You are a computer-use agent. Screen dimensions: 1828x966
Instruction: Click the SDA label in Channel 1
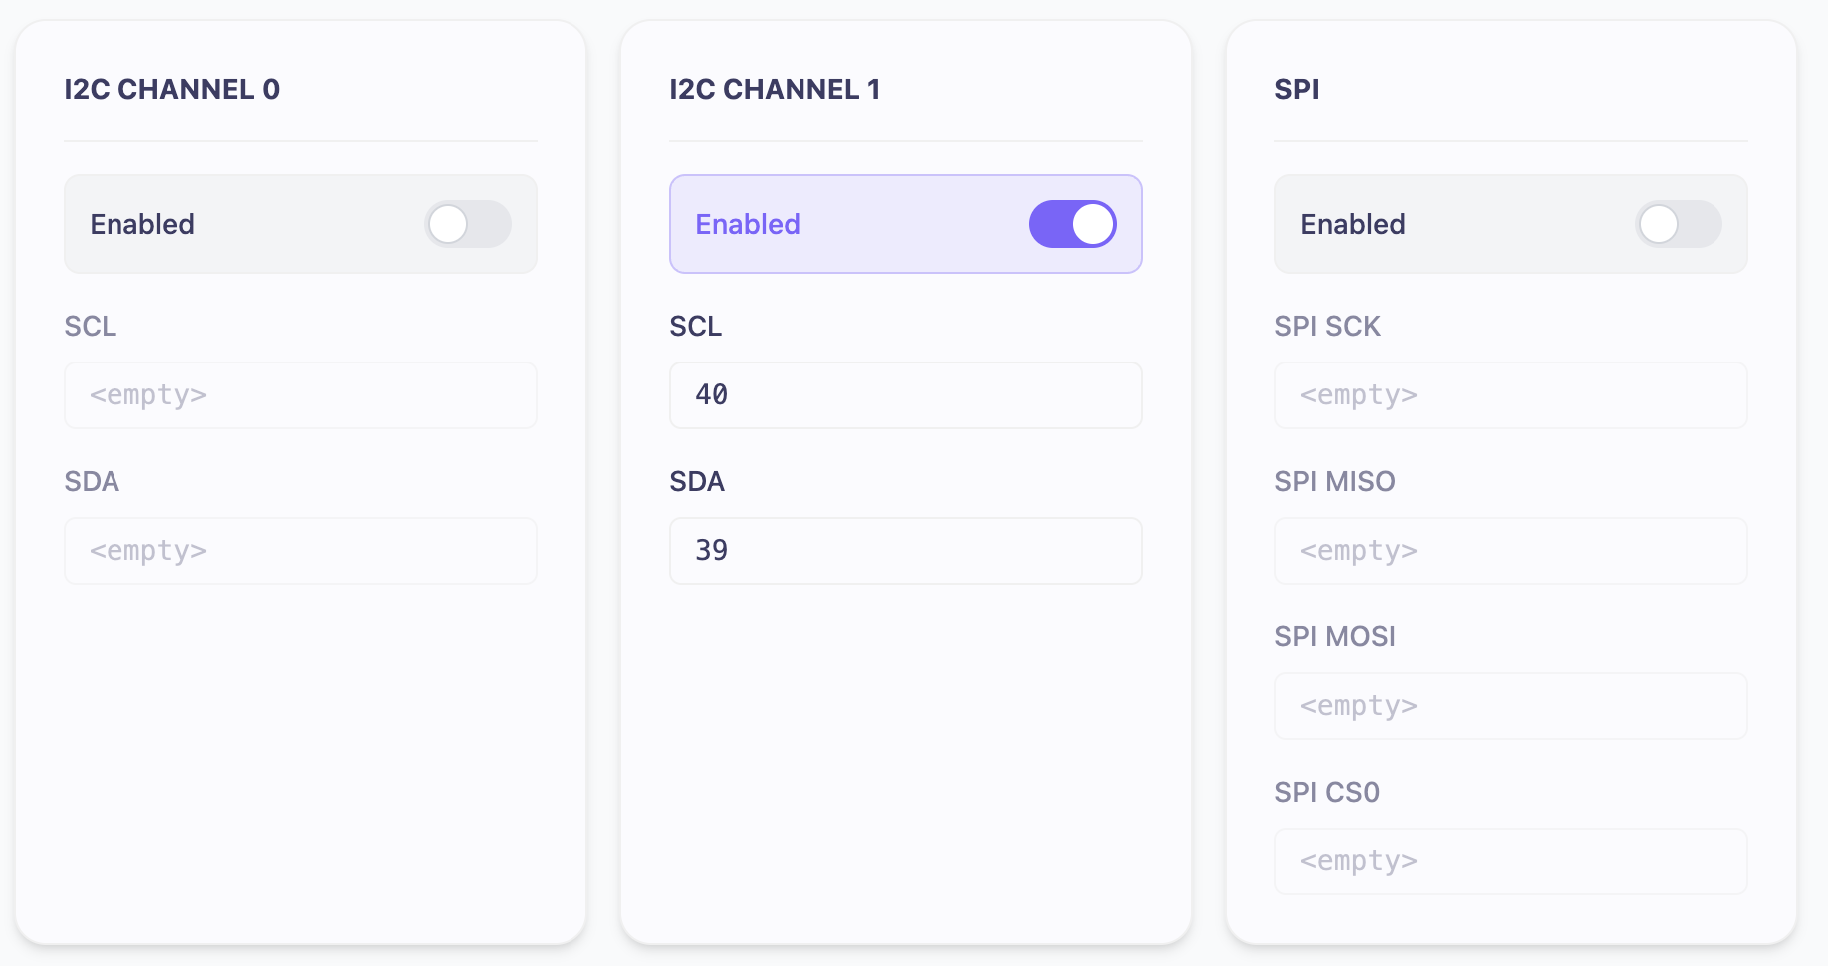coord(697,481)
